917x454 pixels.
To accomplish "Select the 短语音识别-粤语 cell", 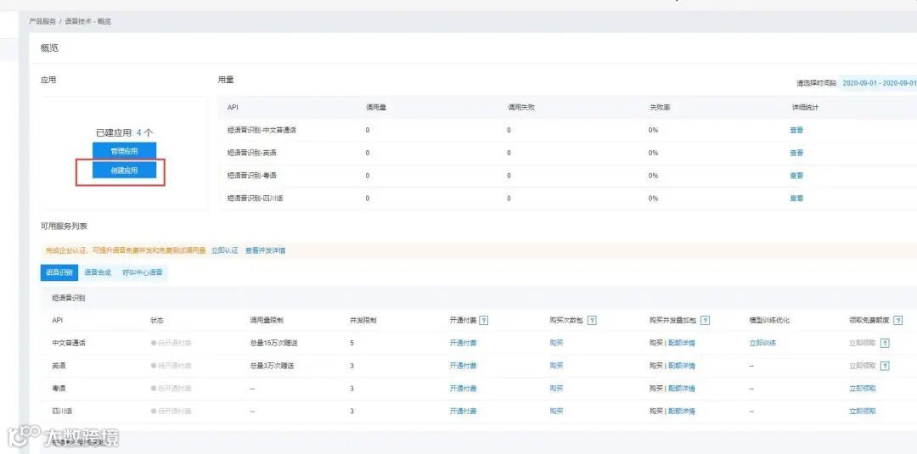I will (x=251, y=176).
